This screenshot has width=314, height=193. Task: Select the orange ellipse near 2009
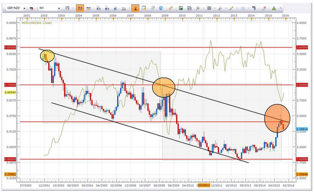tap(164, 87)
